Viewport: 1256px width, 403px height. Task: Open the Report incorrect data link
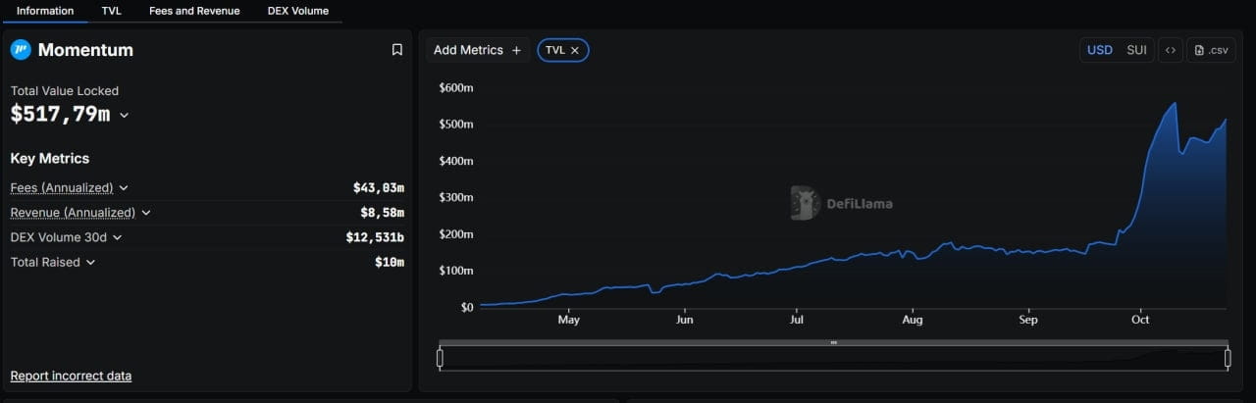71,376
